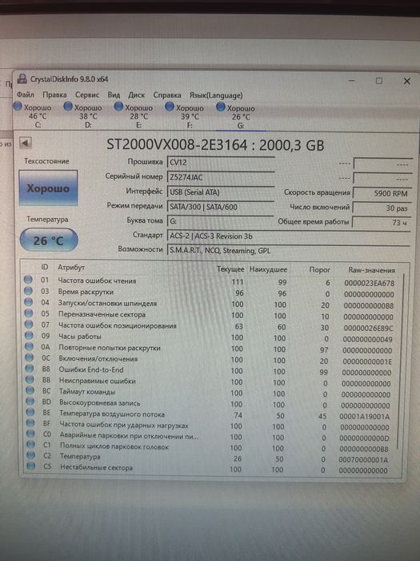Click the status dot of attribute 0C
Screen dimensions: 420x561
click(30, 357)
